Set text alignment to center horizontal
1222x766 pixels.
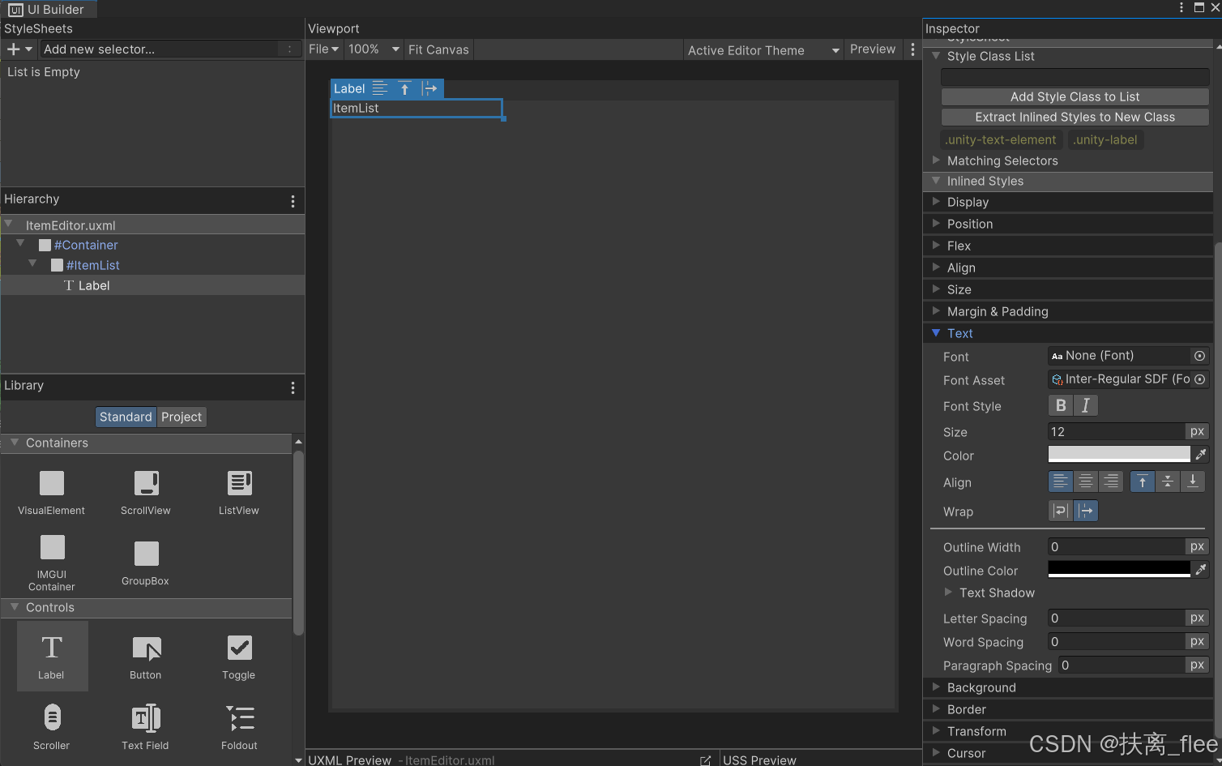tap(1086, 481)
